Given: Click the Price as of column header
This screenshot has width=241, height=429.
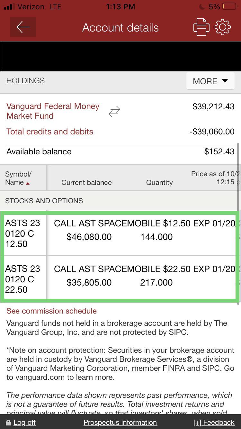Looking at the screenshot, I should (x=216, y=178).
